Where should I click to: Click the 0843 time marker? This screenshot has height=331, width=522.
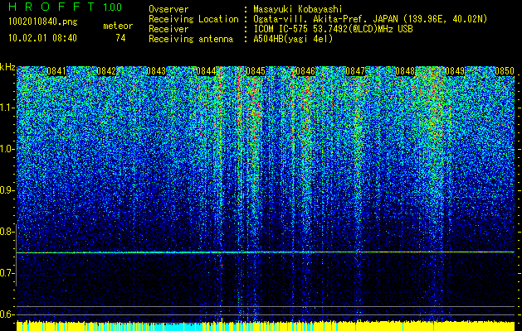coord(156,71)
